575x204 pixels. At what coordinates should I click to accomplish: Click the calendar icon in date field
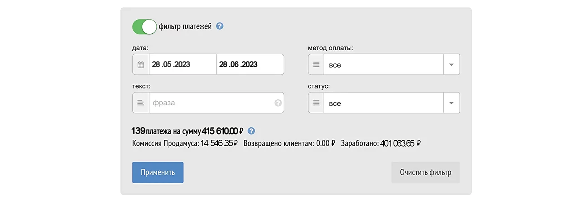(141, 64)
